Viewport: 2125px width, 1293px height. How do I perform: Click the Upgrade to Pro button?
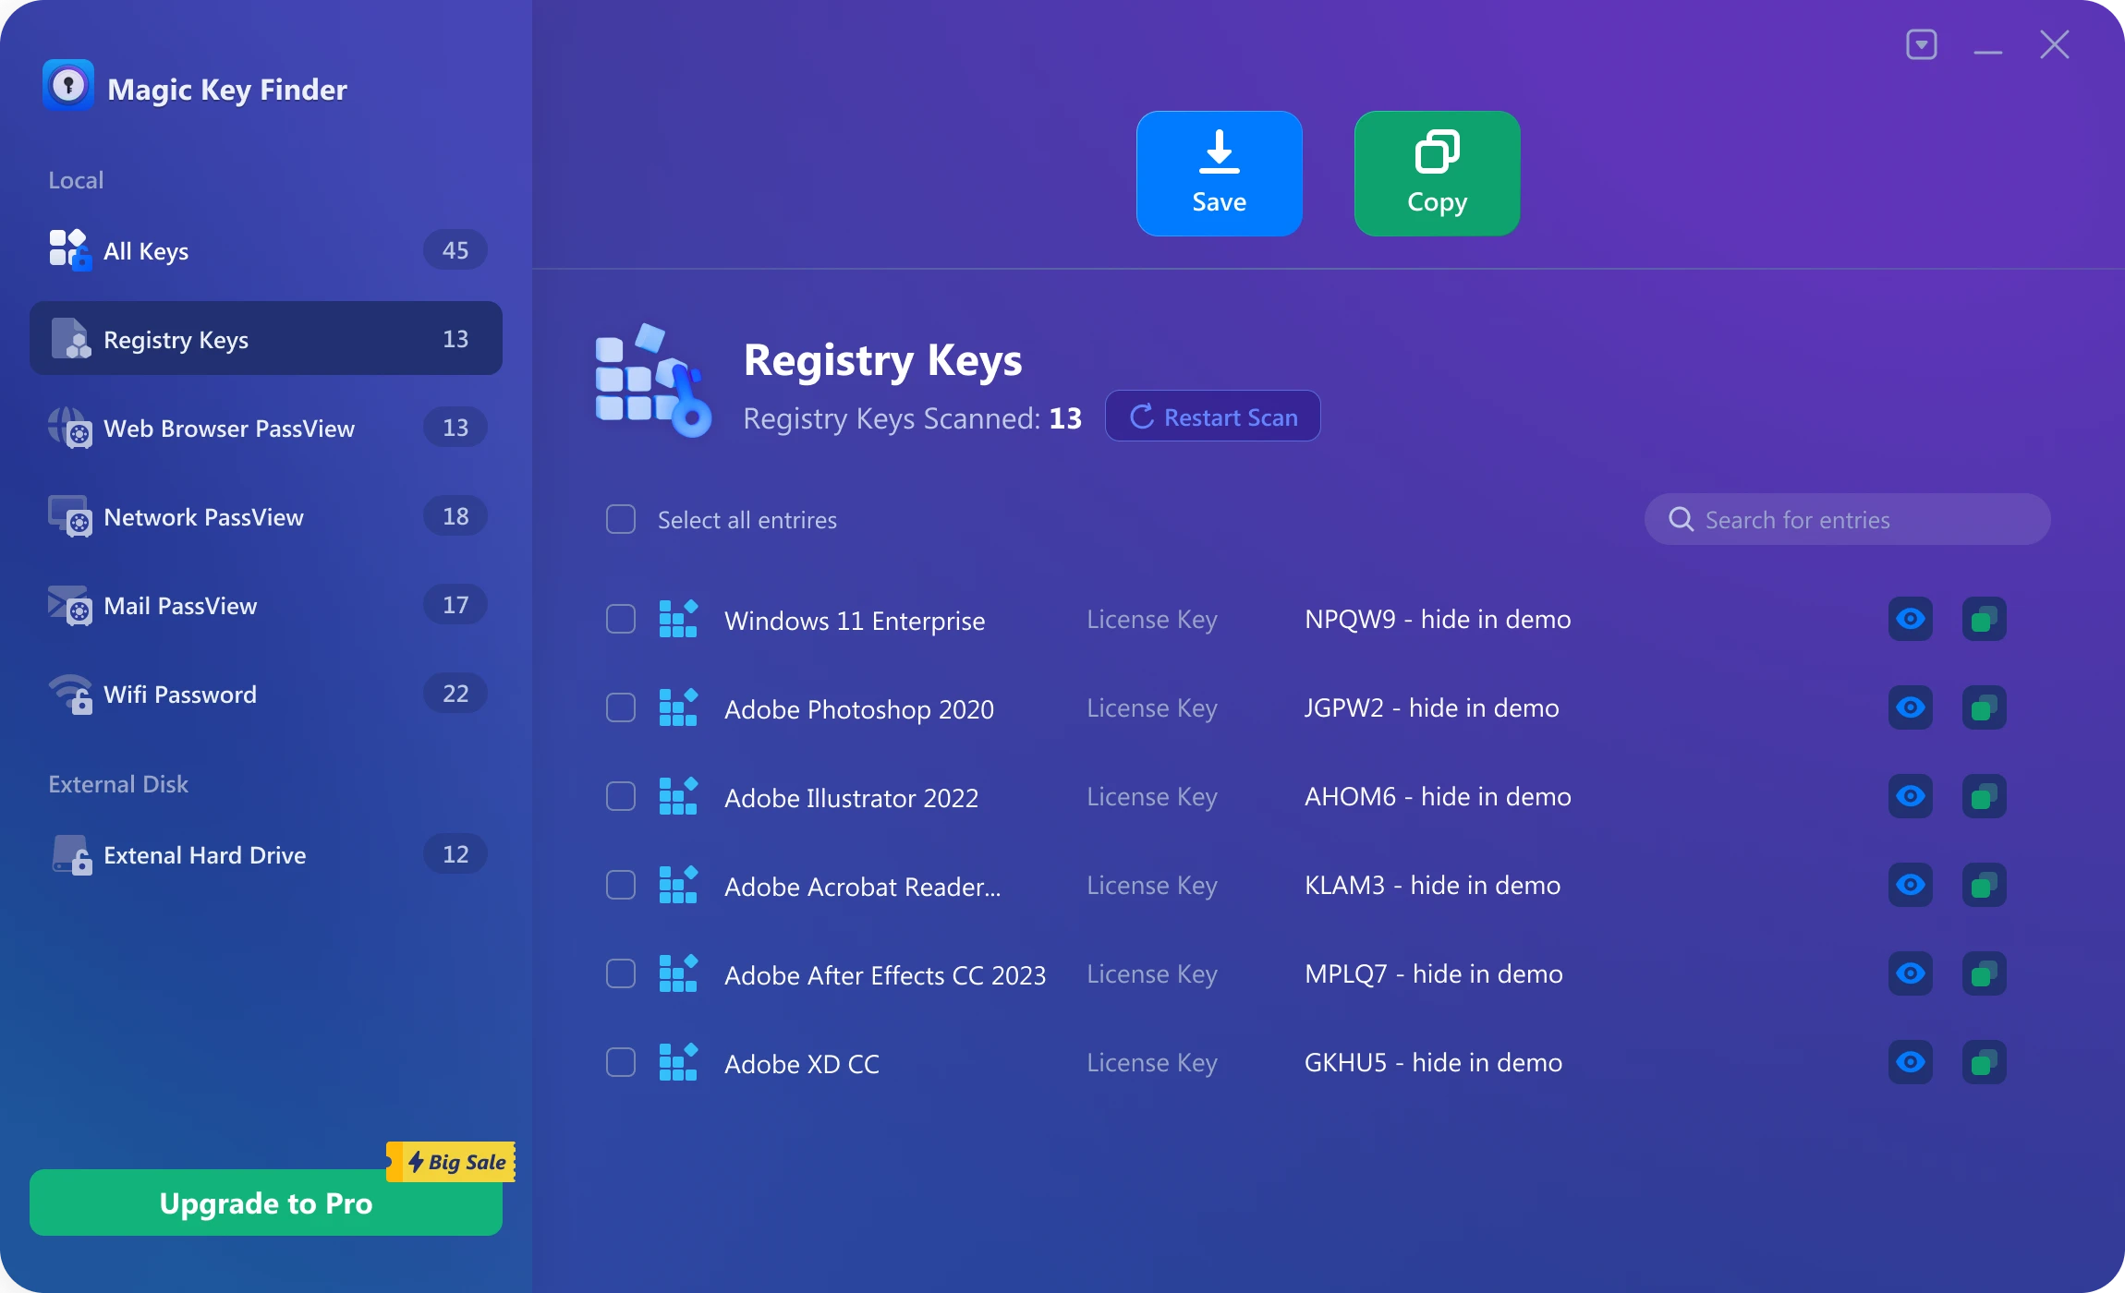(x=265, y=1202)
